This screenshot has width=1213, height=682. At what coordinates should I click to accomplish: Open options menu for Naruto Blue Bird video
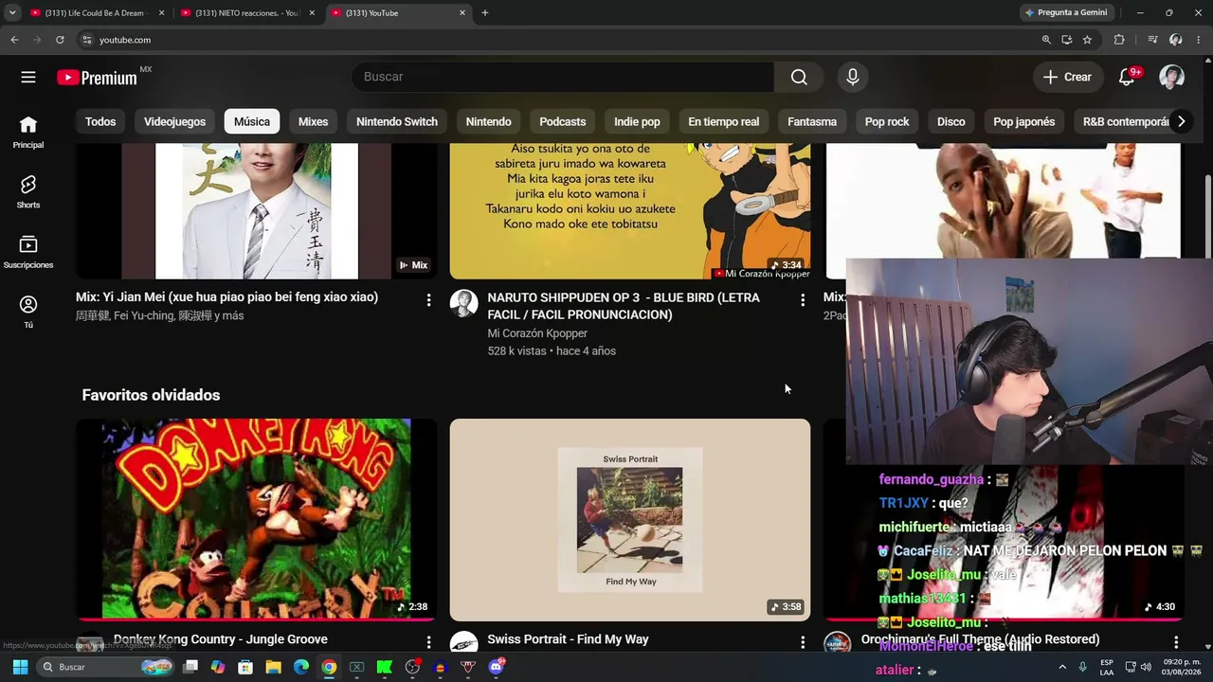pos(803,300)
